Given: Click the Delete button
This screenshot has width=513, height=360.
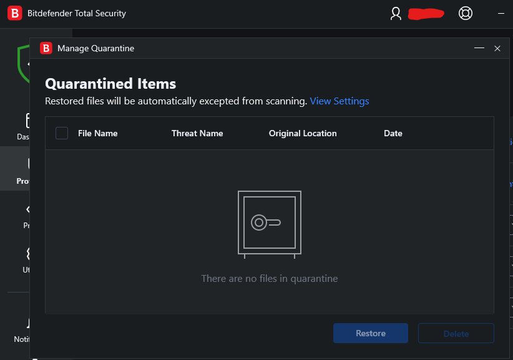Looking at the screenshot, I should click(x=456, y=334).
